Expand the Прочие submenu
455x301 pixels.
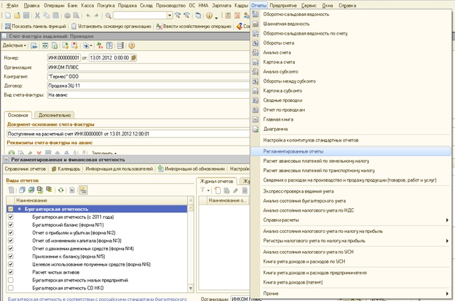(447, 294)
